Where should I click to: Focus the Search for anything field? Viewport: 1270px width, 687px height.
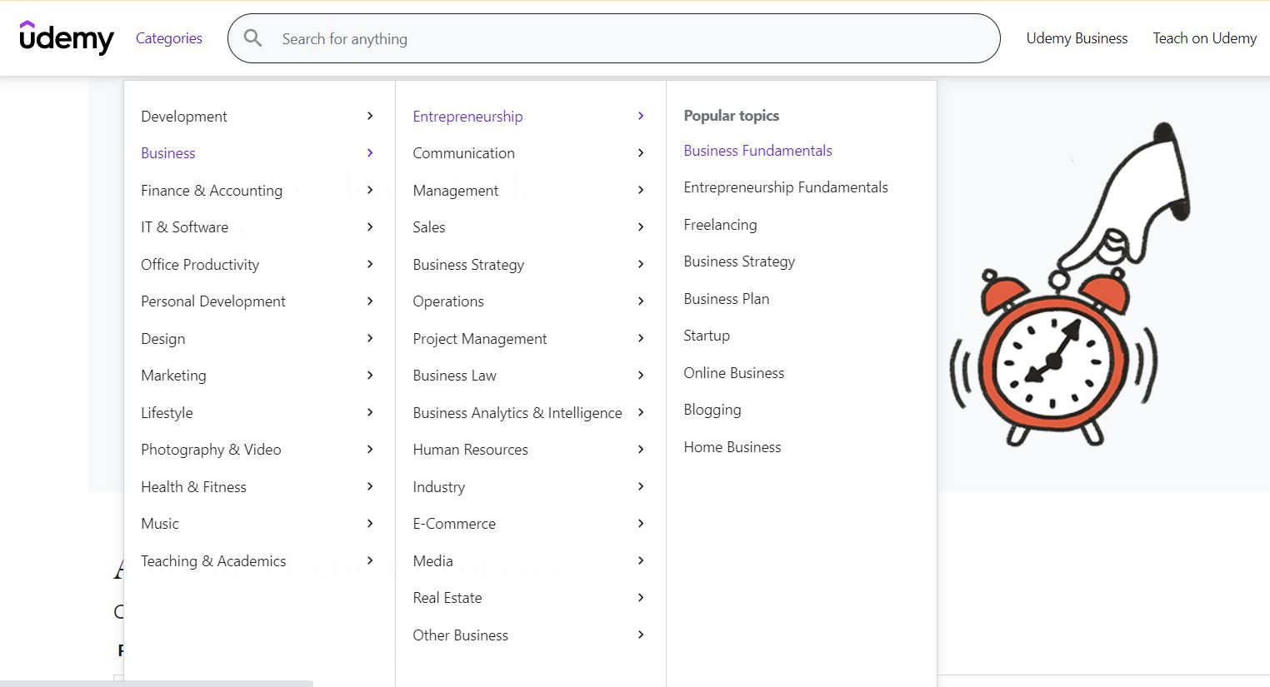(613, 38)
